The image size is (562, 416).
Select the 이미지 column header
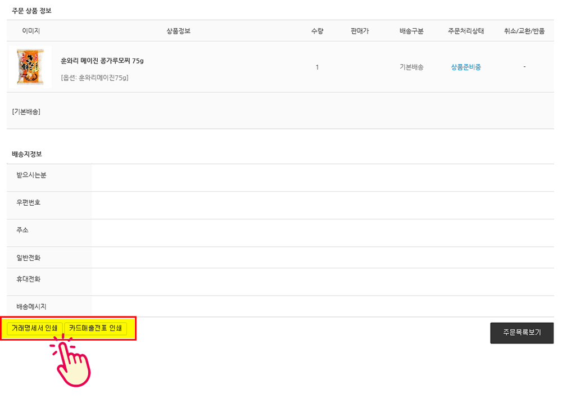coord(31,31)
